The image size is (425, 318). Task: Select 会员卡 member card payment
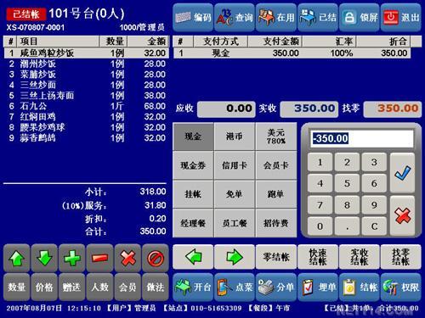tap(276, 165)
